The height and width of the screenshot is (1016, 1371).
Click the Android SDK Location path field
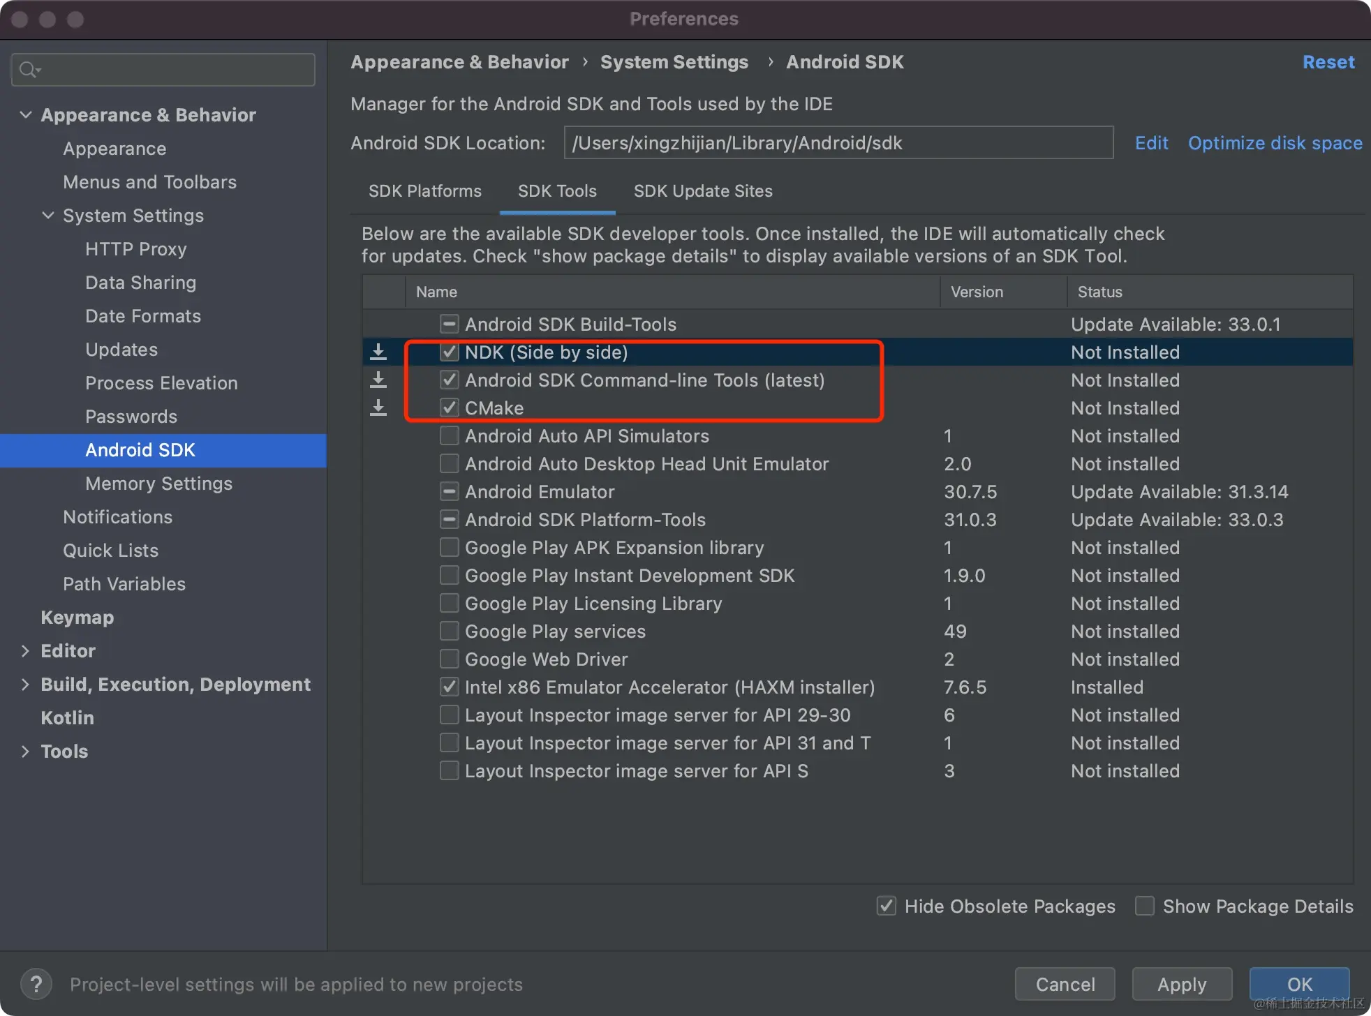pyautogui.click(x=838, y=143)
